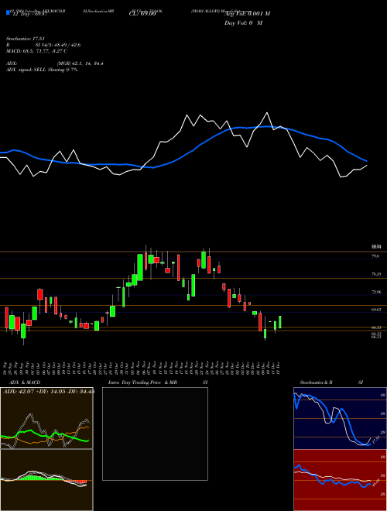Click the SI 14/3: 48.49 / 42.6 value
Screen dimensions: 387x511
click(57, 45)
